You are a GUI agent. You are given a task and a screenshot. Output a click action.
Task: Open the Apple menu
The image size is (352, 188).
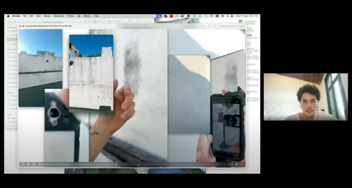pyautogui.click(x=8, y=16)
